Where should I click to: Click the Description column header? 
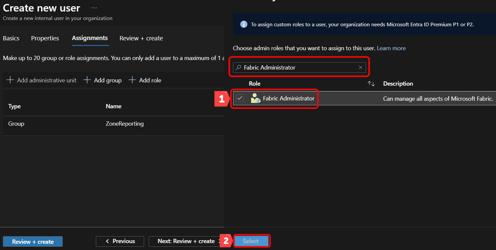click(398, 84)
